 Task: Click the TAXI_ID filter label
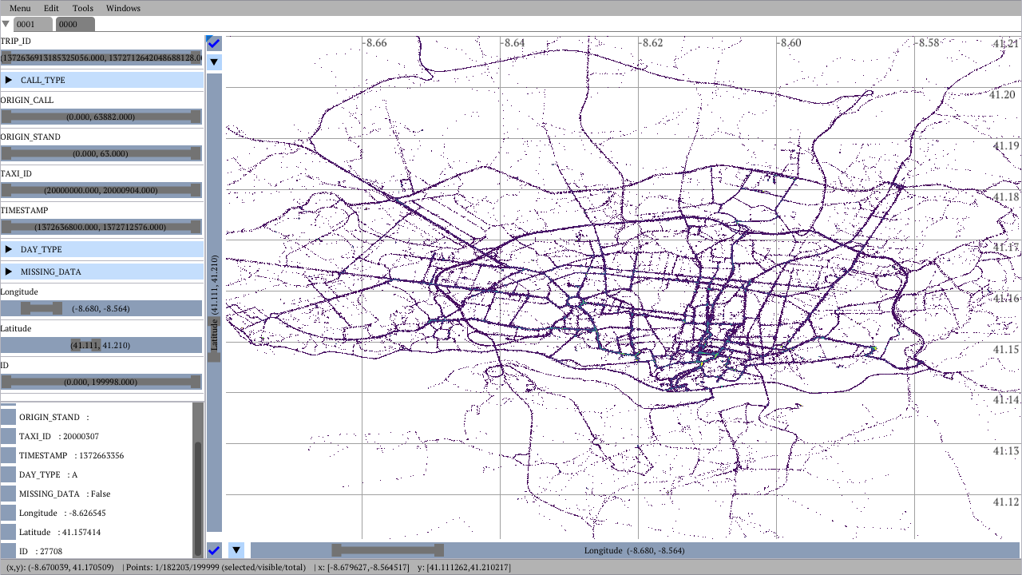[x=16, y=173]
